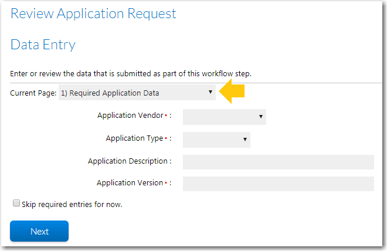387x251 pixels.
Task: Click the Application Vendor field label
Action: click(x=130, y=116)
